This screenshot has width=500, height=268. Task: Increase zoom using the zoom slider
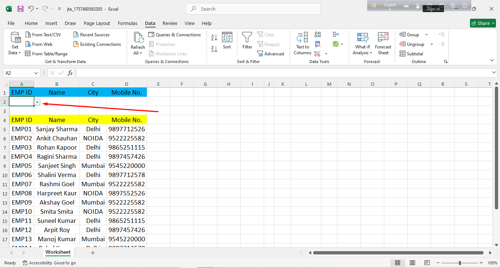coord(481,263)
